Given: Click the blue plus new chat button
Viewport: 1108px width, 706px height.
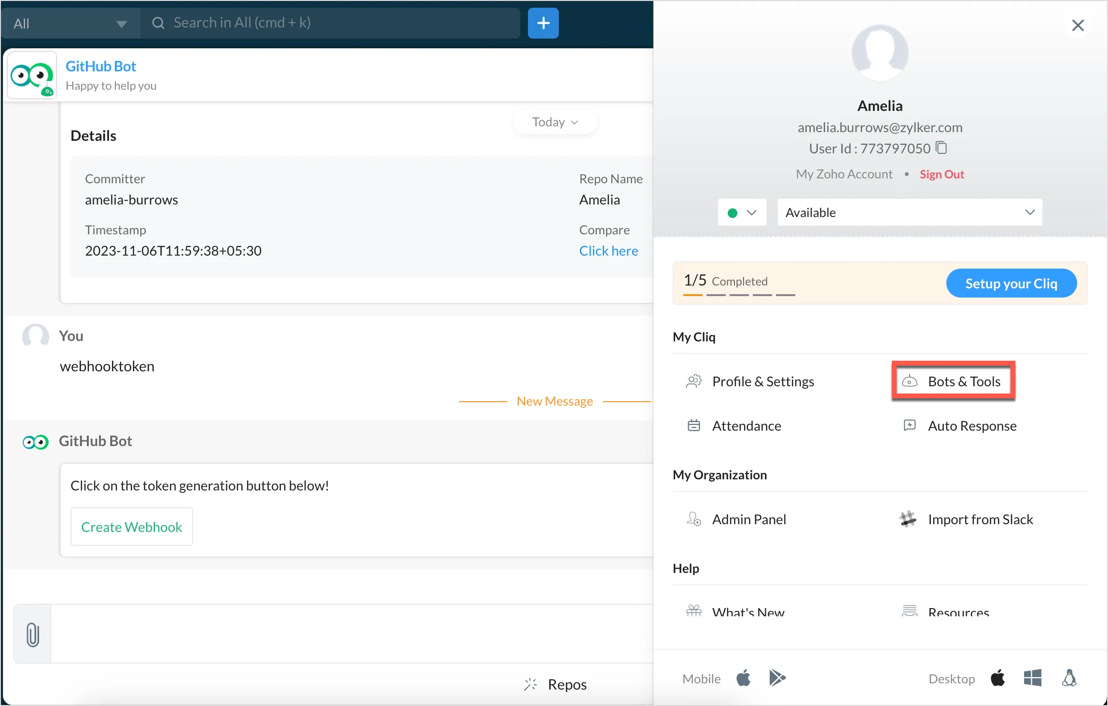Looking at the screenshot, I should tap(543, 23).
